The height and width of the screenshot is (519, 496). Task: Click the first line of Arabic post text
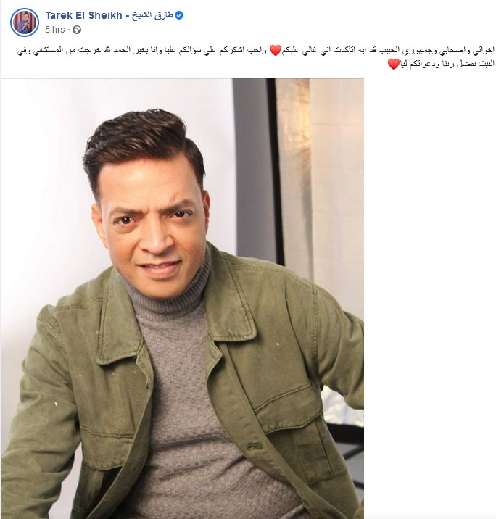coord(256,50)
